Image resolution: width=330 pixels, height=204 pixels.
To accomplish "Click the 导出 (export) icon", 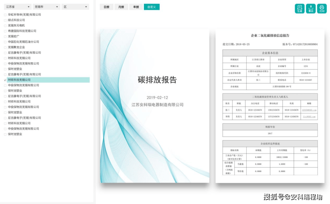I will [x=311, y=9].
